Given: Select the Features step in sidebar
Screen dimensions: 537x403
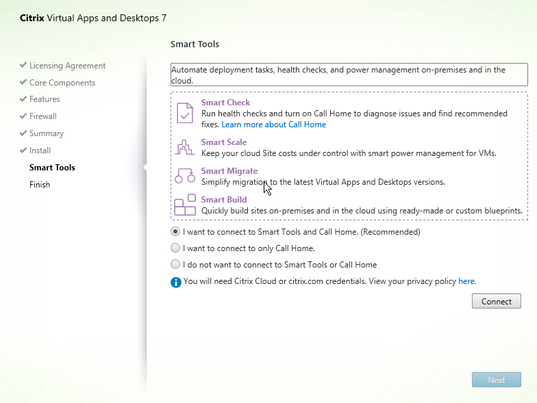Looking at the screenshot, I should click(45, 99).
